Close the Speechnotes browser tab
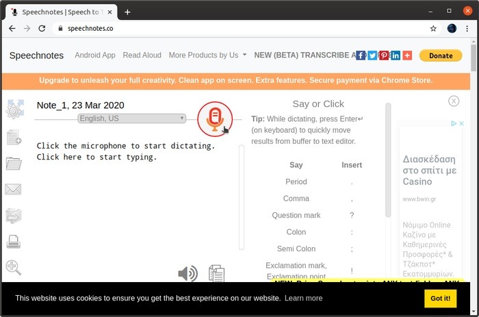This screenshot has width=479, height=317. tap(110, 12)
